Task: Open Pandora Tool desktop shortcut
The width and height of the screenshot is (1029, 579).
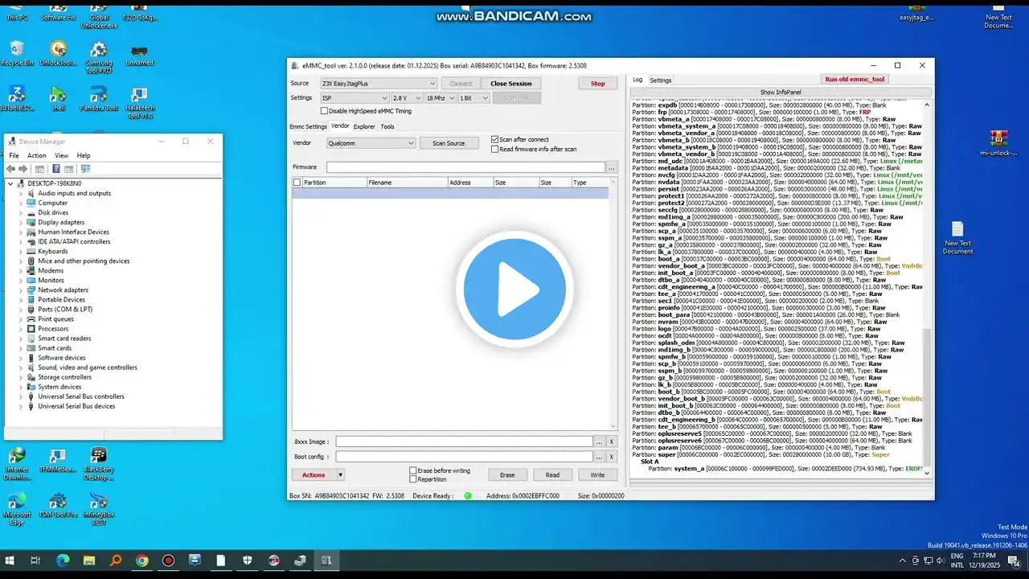Action: click(99, 99)
